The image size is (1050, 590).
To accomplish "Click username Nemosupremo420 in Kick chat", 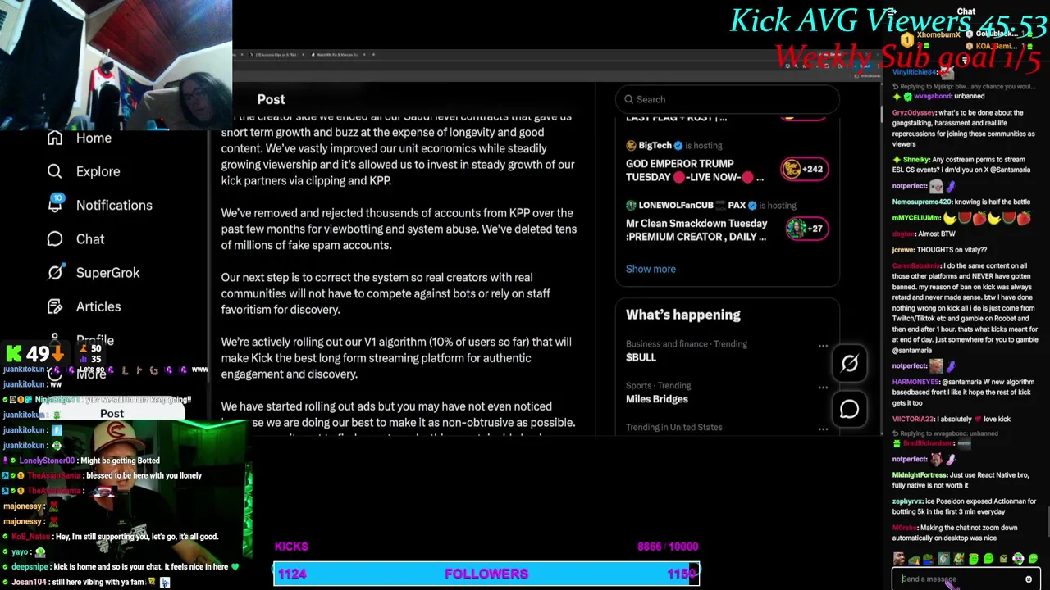I will coord(922,202).
